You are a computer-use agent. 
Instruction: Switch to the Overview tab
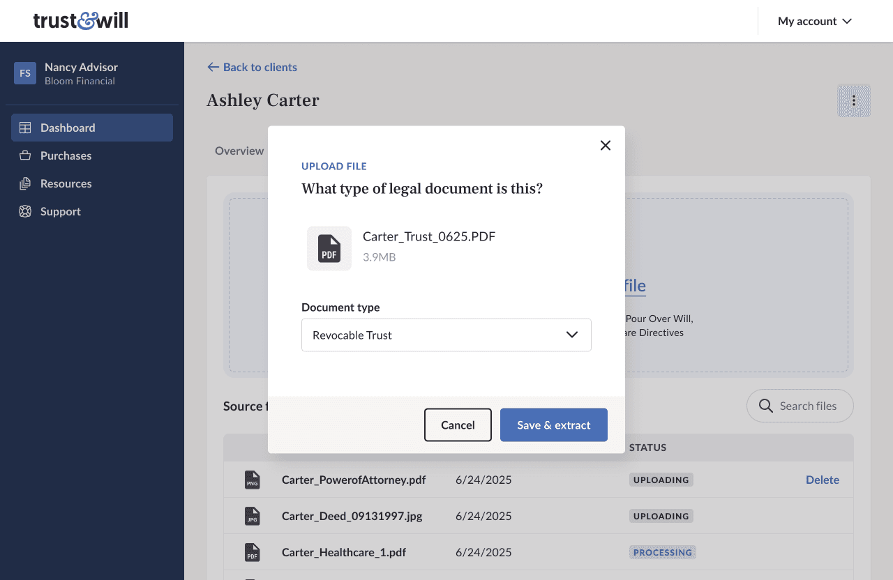point(239,151)
